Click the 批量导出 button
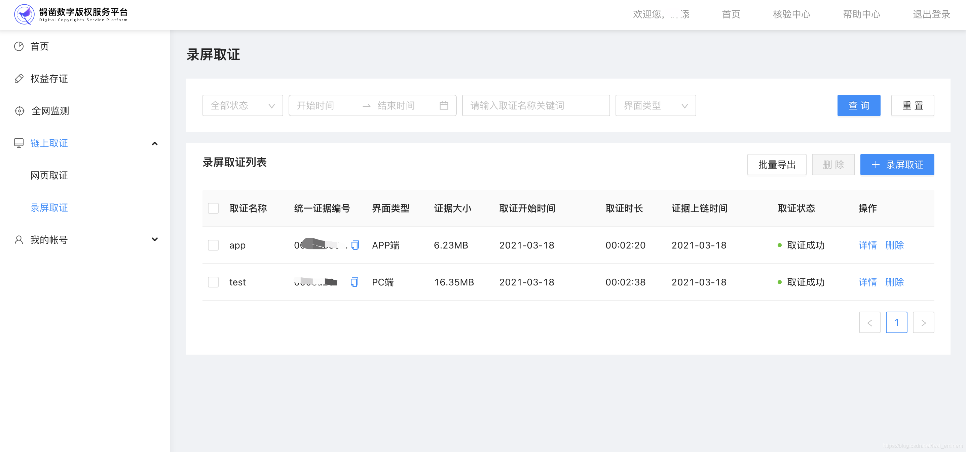 [x=777, y=165]
